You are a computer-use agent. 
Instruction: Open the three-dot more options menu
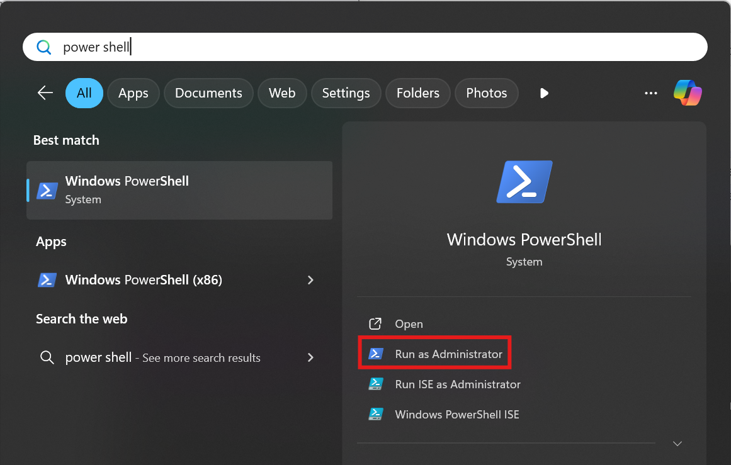(651, 93)
